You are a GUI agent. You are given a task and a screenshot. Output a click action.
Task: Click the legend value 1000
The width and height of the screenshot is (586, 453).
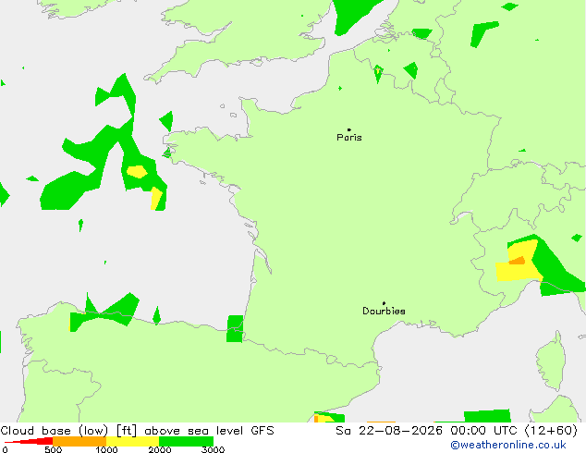point(106,449)
